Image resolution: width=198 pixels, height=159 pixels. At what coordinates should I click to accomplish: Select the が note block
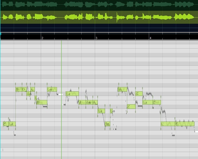19,89
